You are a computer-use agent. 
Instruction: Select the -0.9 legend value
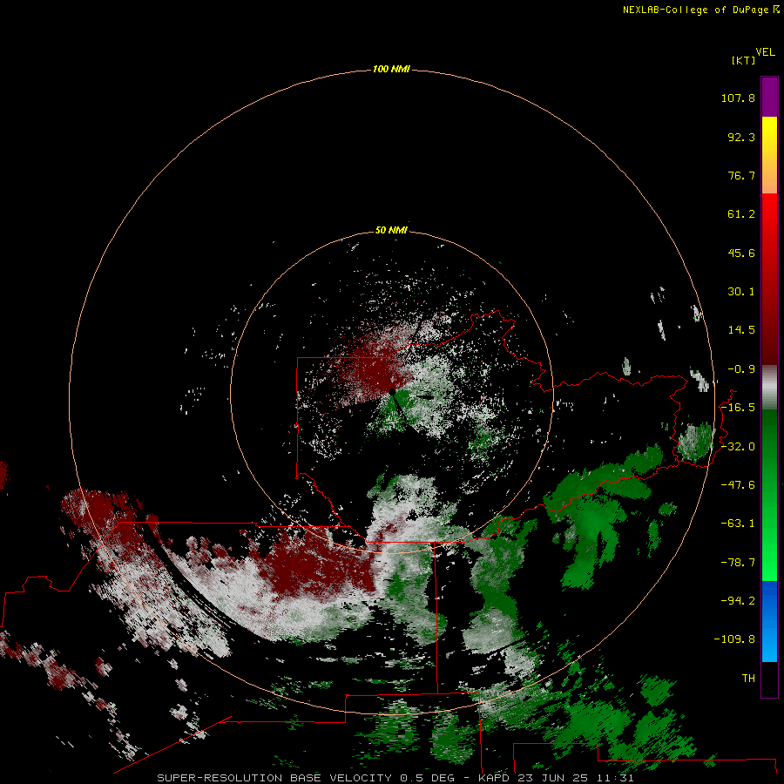(741, 369)
